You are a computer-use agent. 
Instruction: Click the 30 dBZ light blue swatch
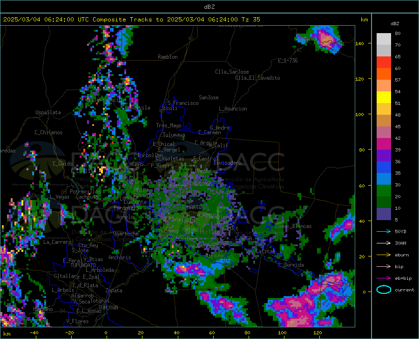(384, 179)
